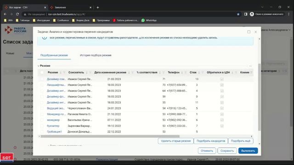
Task: Open the Инструкции bookmark folder
Action: (x=41, y=20)
